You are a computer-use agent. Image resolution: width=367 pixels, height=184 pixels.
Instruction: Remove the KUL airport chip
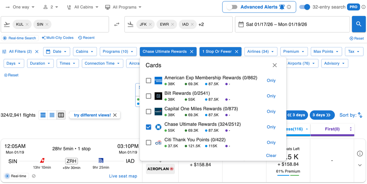click(x=28, y=24)
